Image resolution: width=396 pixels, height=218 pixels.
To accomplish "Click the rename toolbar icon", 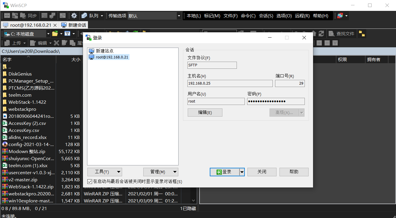I will pos(64,43).
